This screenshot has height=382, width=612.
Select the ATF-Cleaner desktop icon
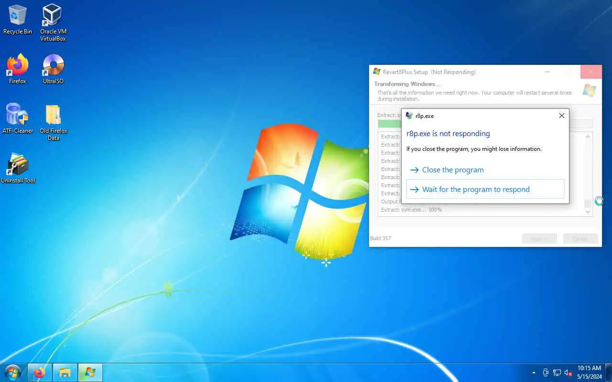point(18,119)
